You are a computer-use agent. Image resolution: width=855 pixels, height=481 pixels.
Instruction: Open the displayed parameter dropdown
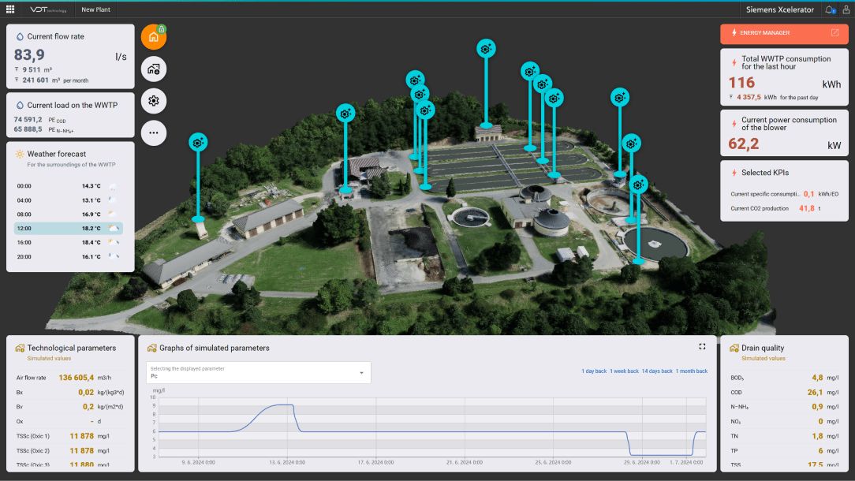tap(259, 373)
